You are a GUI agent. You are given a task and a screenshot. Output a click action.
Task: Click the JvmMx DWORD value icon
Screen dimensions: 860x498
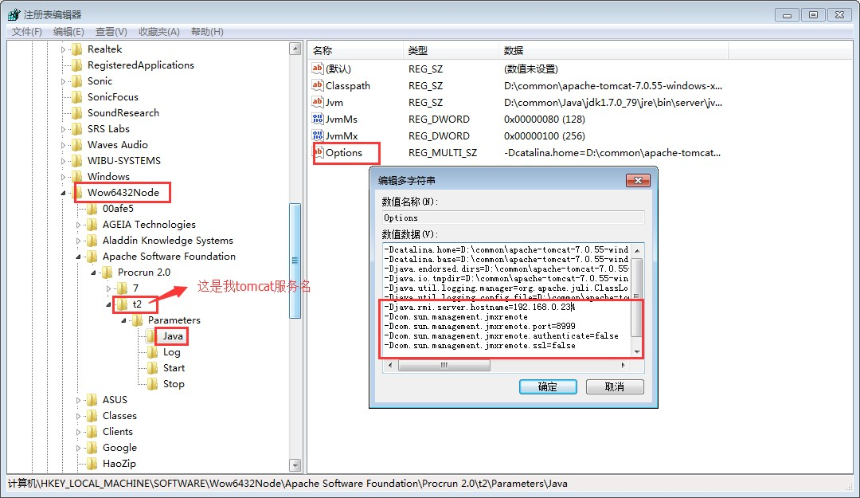tap(318, 135)
